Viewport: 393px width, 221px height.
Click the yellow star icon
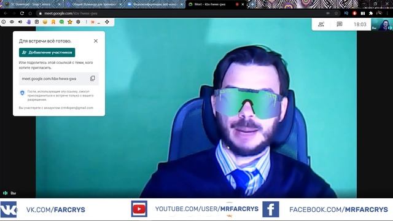(x=70, y=22)
